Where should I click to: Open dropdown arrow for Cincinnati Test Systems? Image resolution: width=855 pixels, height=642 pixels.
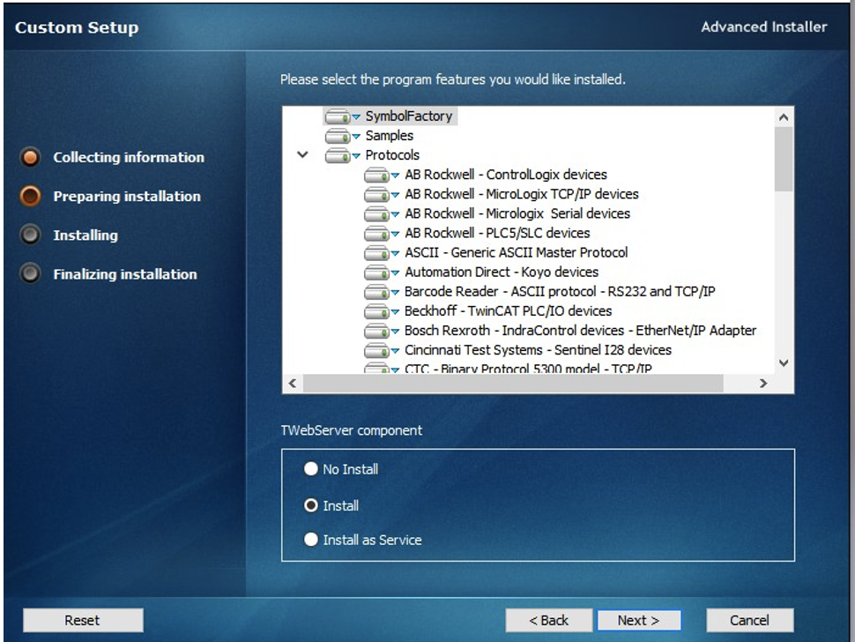[x=396, y=350]
